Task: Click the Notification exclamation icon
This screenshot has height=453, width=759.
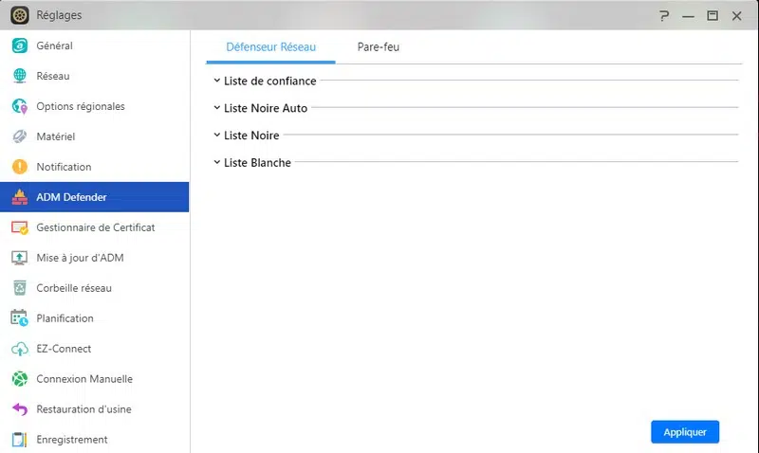Action: tap(19, 167)
